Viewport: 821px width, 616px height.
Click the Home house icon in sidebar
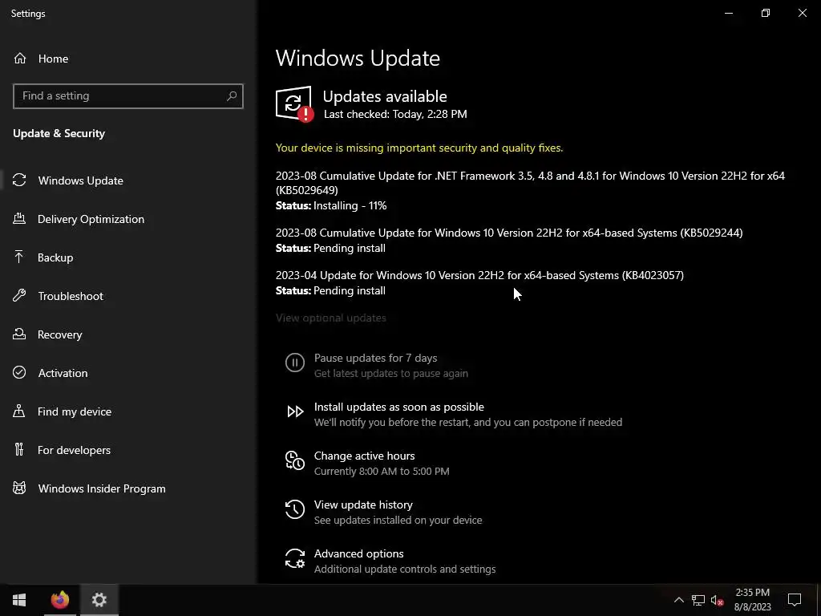(x=20, y=58)
